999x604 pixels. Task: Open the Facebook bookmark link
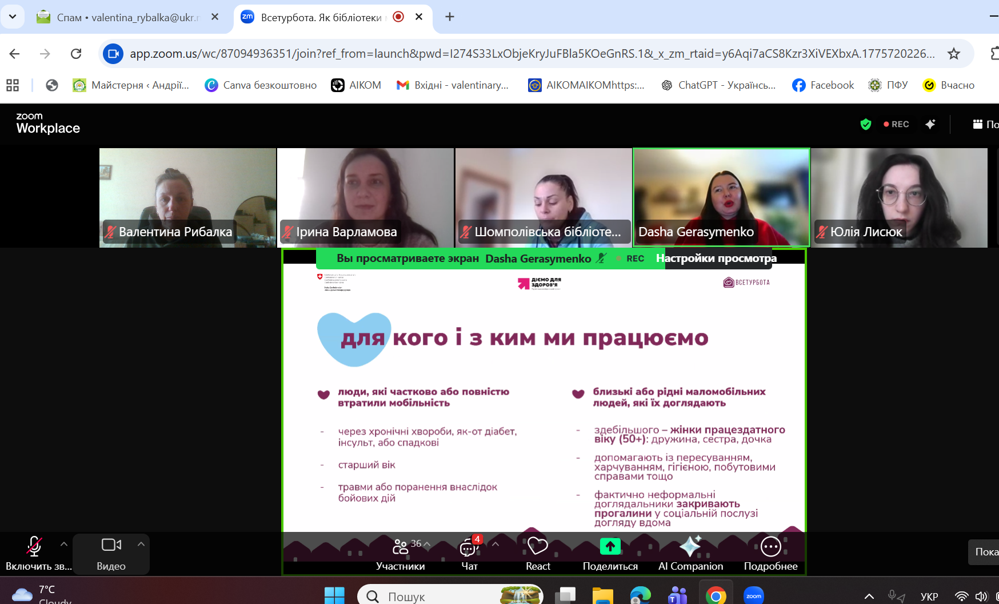tap(823, 85)
